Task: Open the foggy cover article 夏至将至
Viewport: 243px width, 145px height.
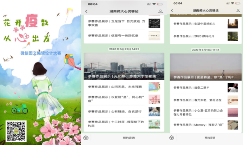Action: (205, 67)
